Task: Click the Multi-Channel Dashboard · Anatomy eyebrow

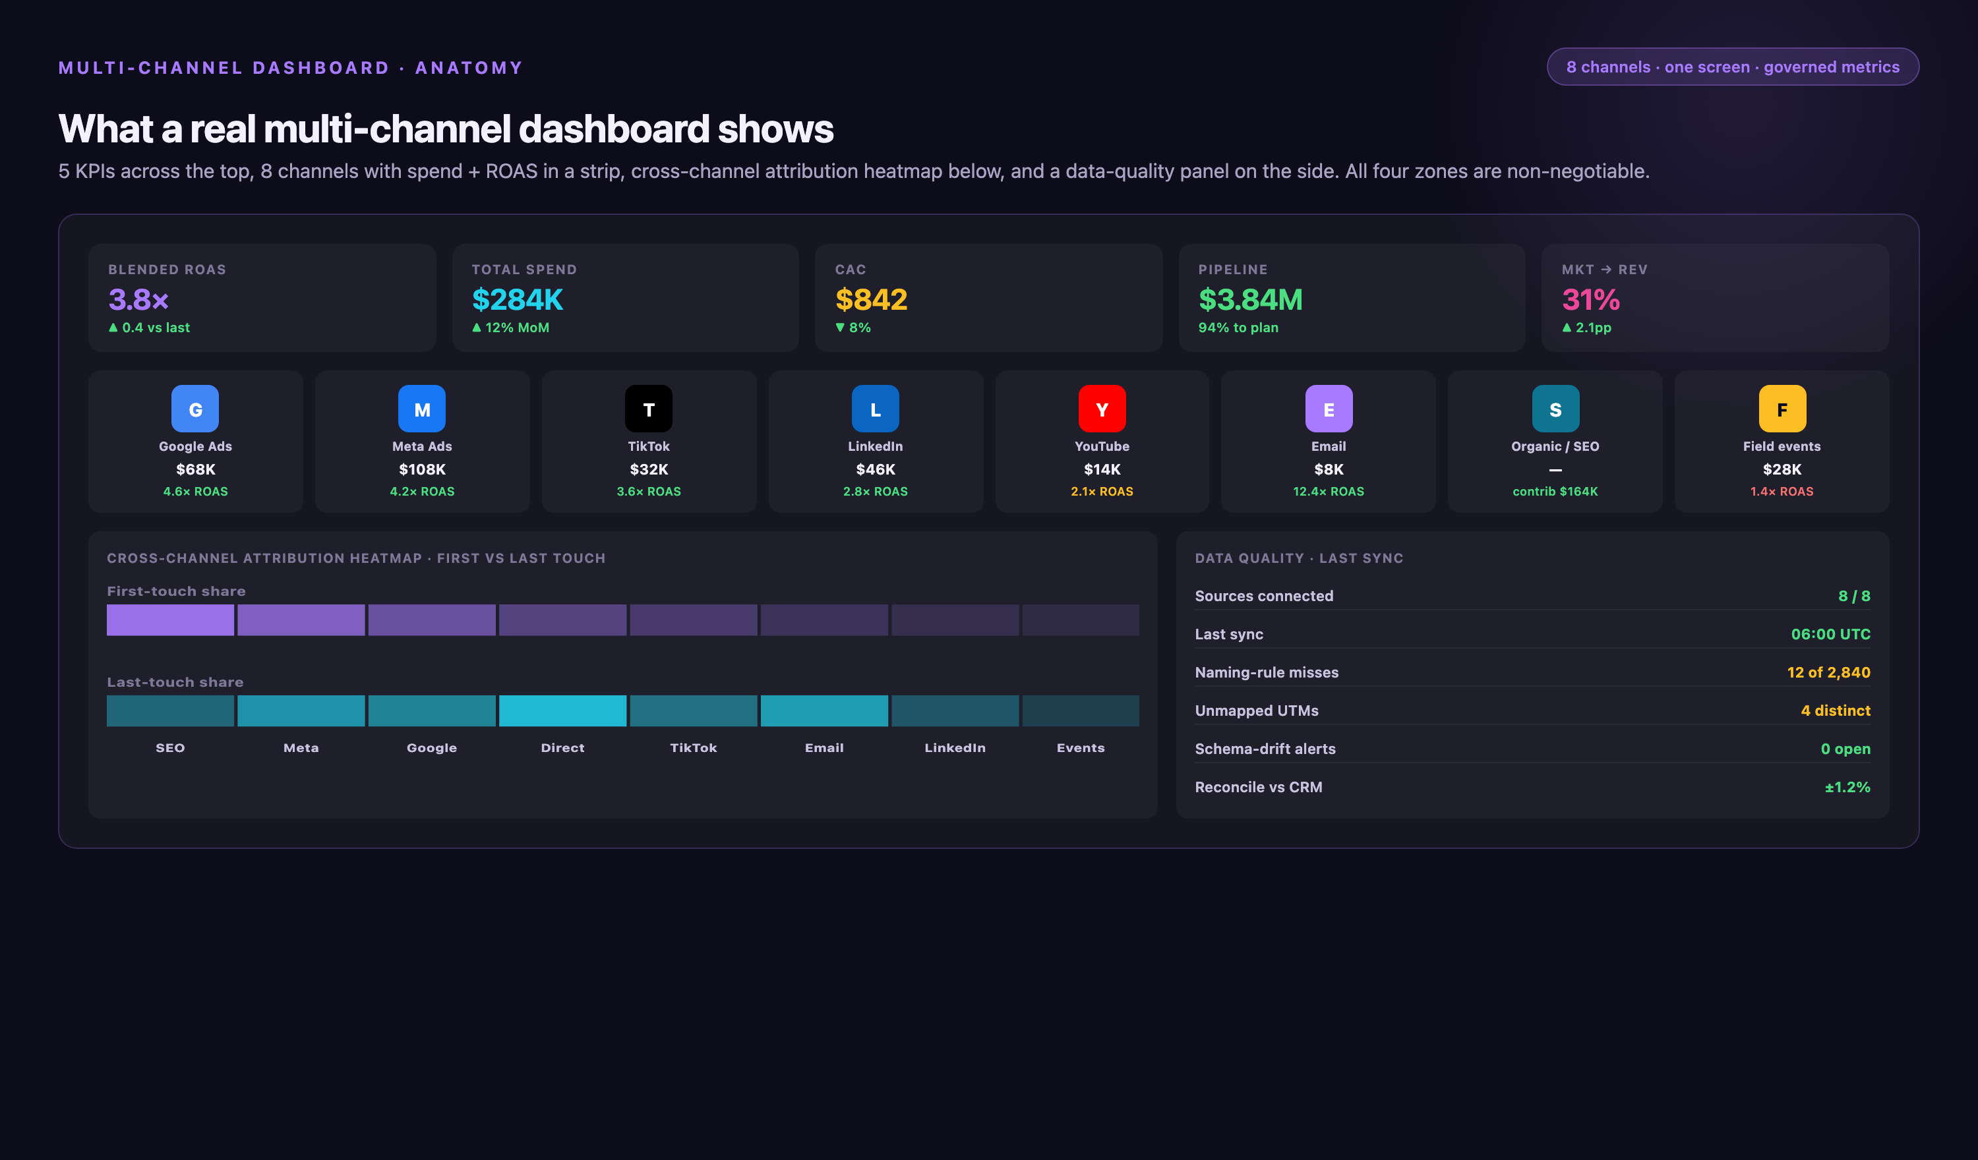Action: [x=290, y=67]
